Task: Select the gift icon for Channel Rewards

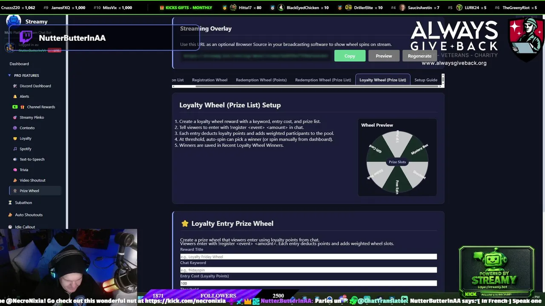Action: 22,107
